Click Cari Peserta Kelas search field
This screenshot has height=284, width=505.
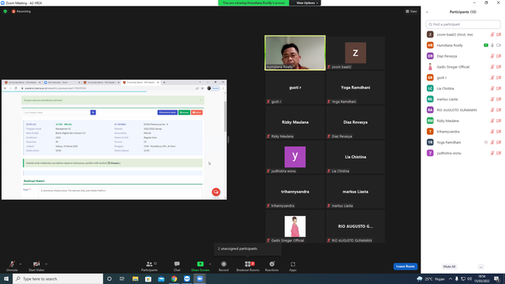click(x=57, y=112)
